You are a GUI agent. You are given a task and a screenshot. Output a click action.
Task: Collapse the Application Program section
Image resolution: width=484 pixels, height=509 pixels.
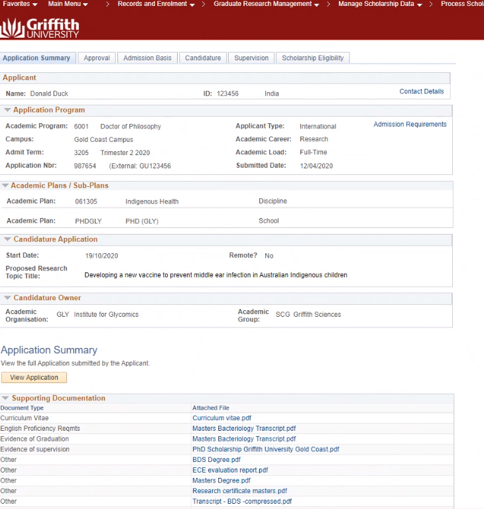coord(8,110)
